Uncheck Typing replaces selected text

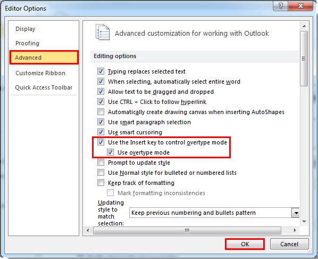coord(101,71)
